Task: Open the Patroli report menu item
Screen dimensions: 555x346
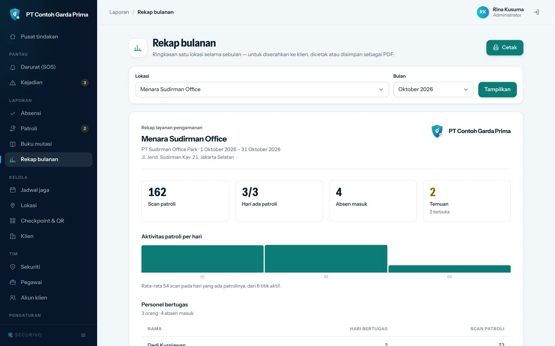Action: (49, 129)
